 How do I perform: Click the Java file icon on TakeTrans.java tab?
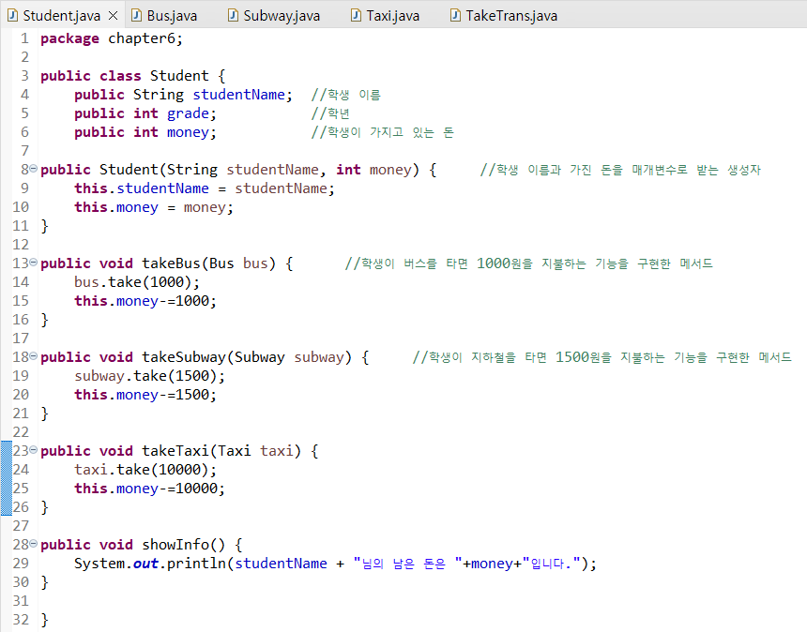[455, 15]
